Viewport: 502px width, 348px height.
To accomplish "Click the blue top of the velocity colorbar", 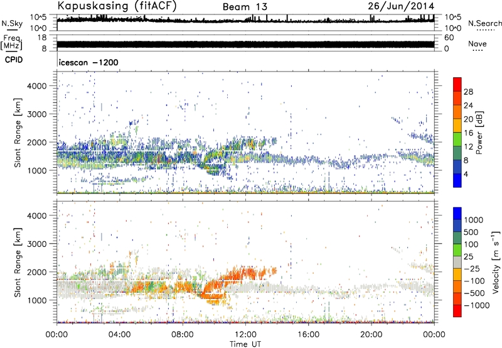I will 457,214.
